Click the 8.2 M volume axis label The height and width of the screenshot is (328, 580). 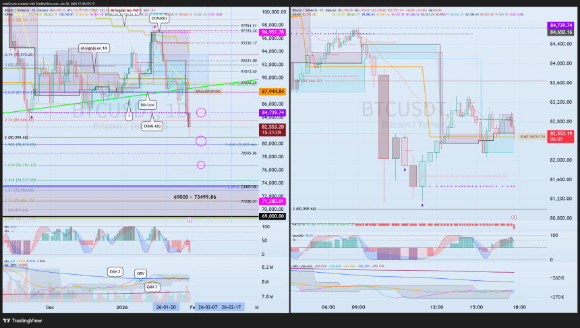click(x=268, y=267)
